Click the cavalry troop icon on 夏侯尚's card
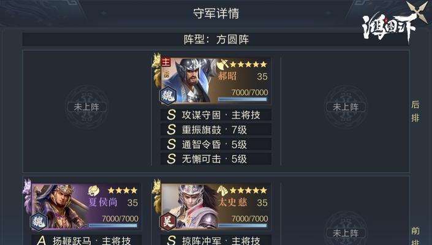 click(94, 190)
